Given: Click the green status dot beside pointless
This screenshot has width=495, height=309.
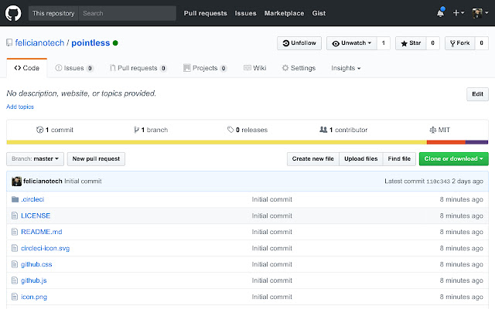Looking at the screenshot, I should pyautogui.click(x=115, y=43).
